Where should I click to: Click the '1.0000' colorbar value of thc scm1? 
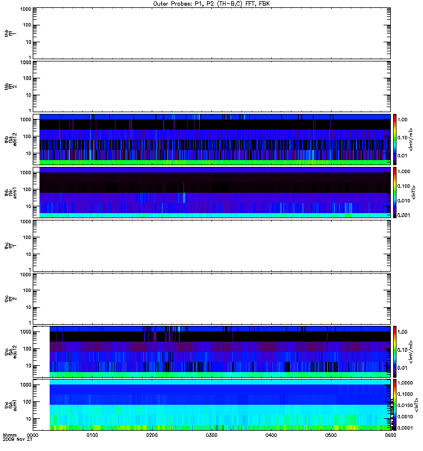(x=405, y=383)
